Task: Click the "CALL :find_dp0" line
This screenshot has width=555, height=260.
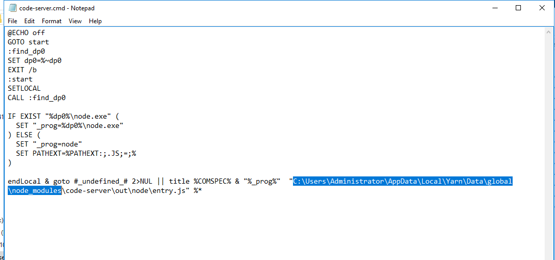Action: (x=37, y=98)
